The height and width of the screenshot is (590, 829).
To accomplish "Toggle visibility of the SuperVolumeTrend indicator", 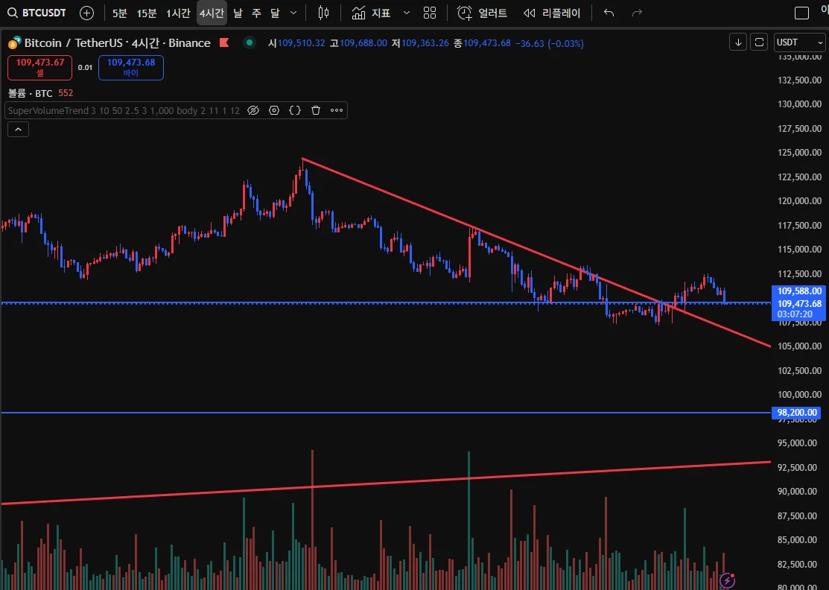I will point(253,110).
